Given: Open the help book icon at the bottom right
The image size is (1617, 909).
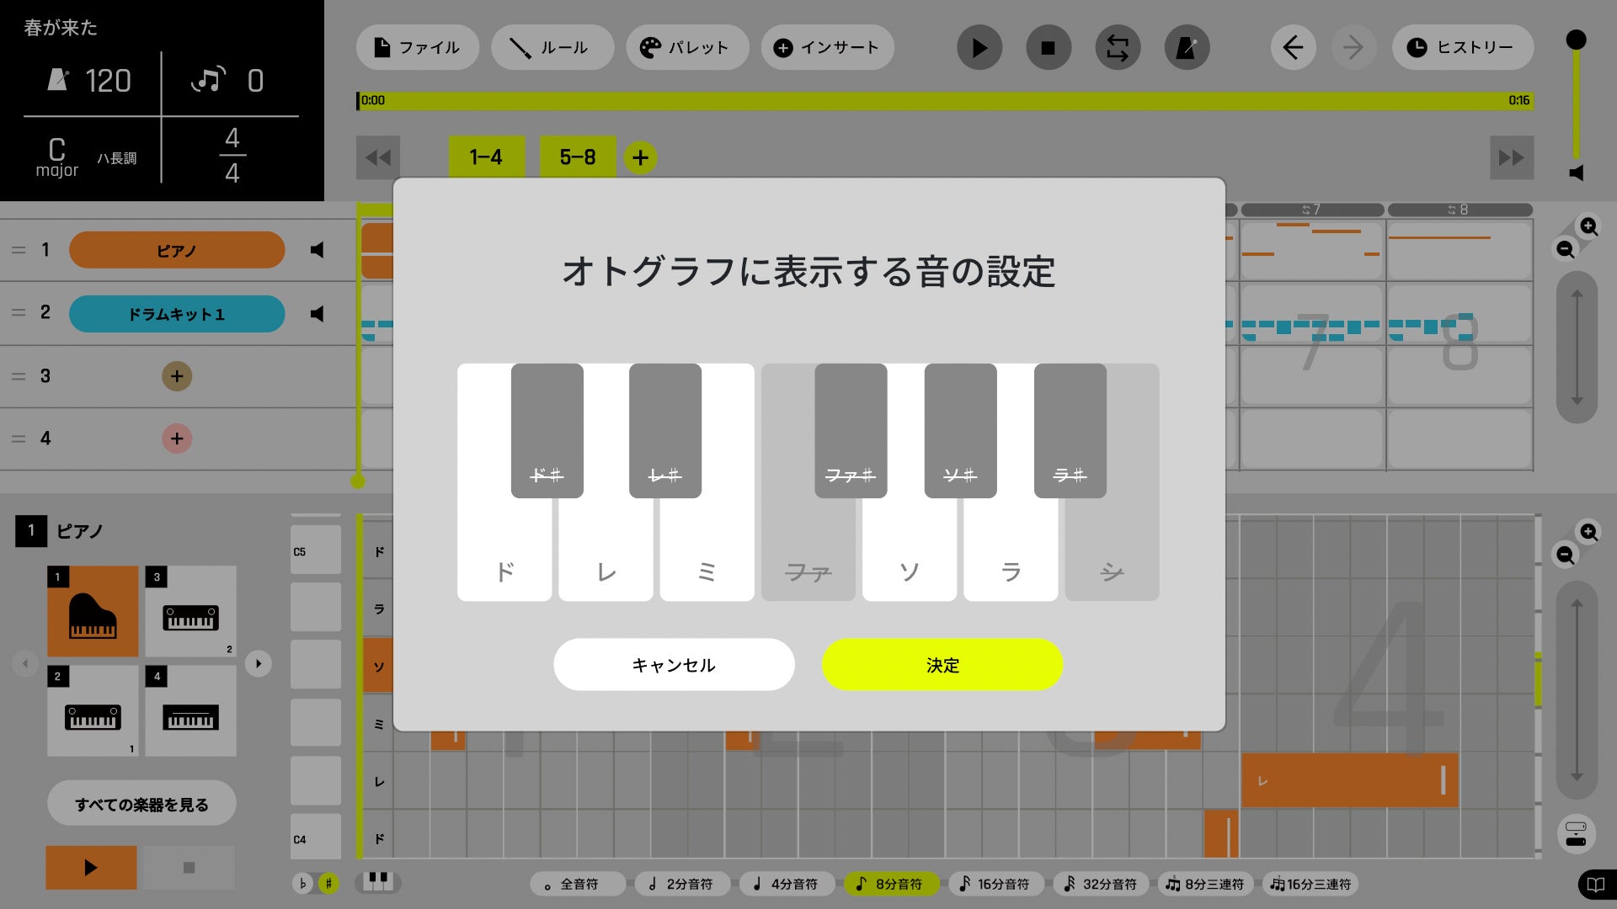Looking at the screenshot, I should pyautogui.click(x=1595, y=885).
